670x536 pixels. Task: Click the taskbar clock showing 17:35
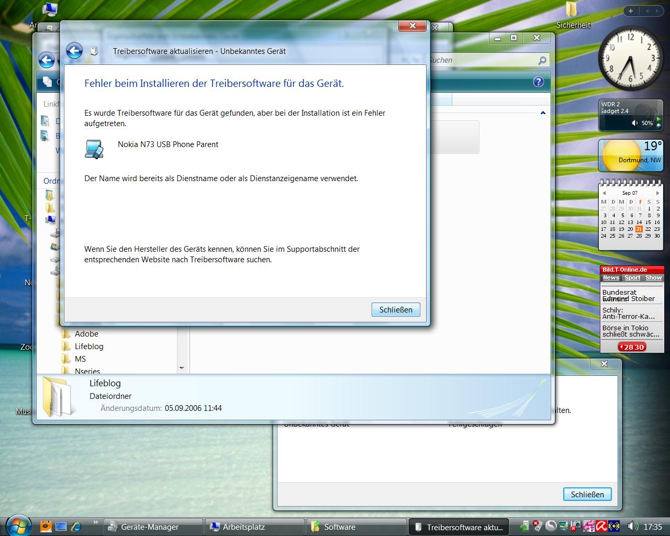click(653, 527)
